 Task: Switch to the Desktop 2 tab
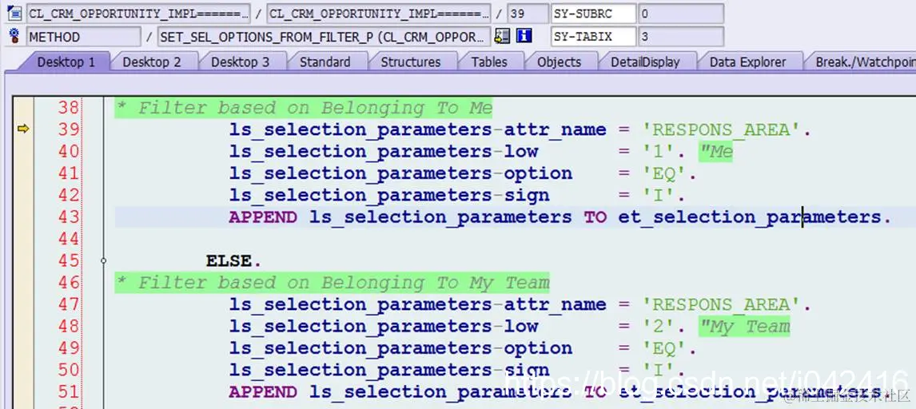pos(152,62)
